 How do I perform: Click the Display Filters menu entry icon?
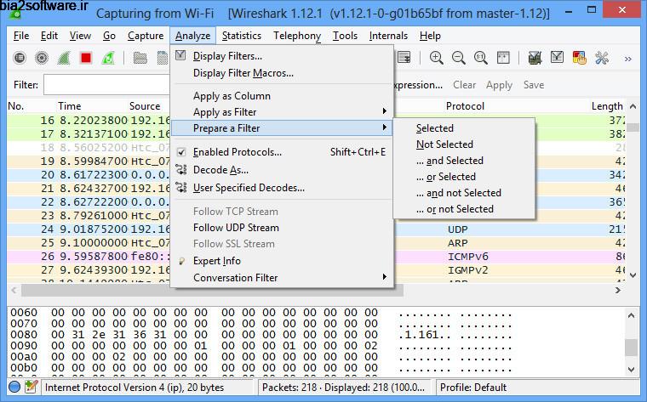[180, 55]
